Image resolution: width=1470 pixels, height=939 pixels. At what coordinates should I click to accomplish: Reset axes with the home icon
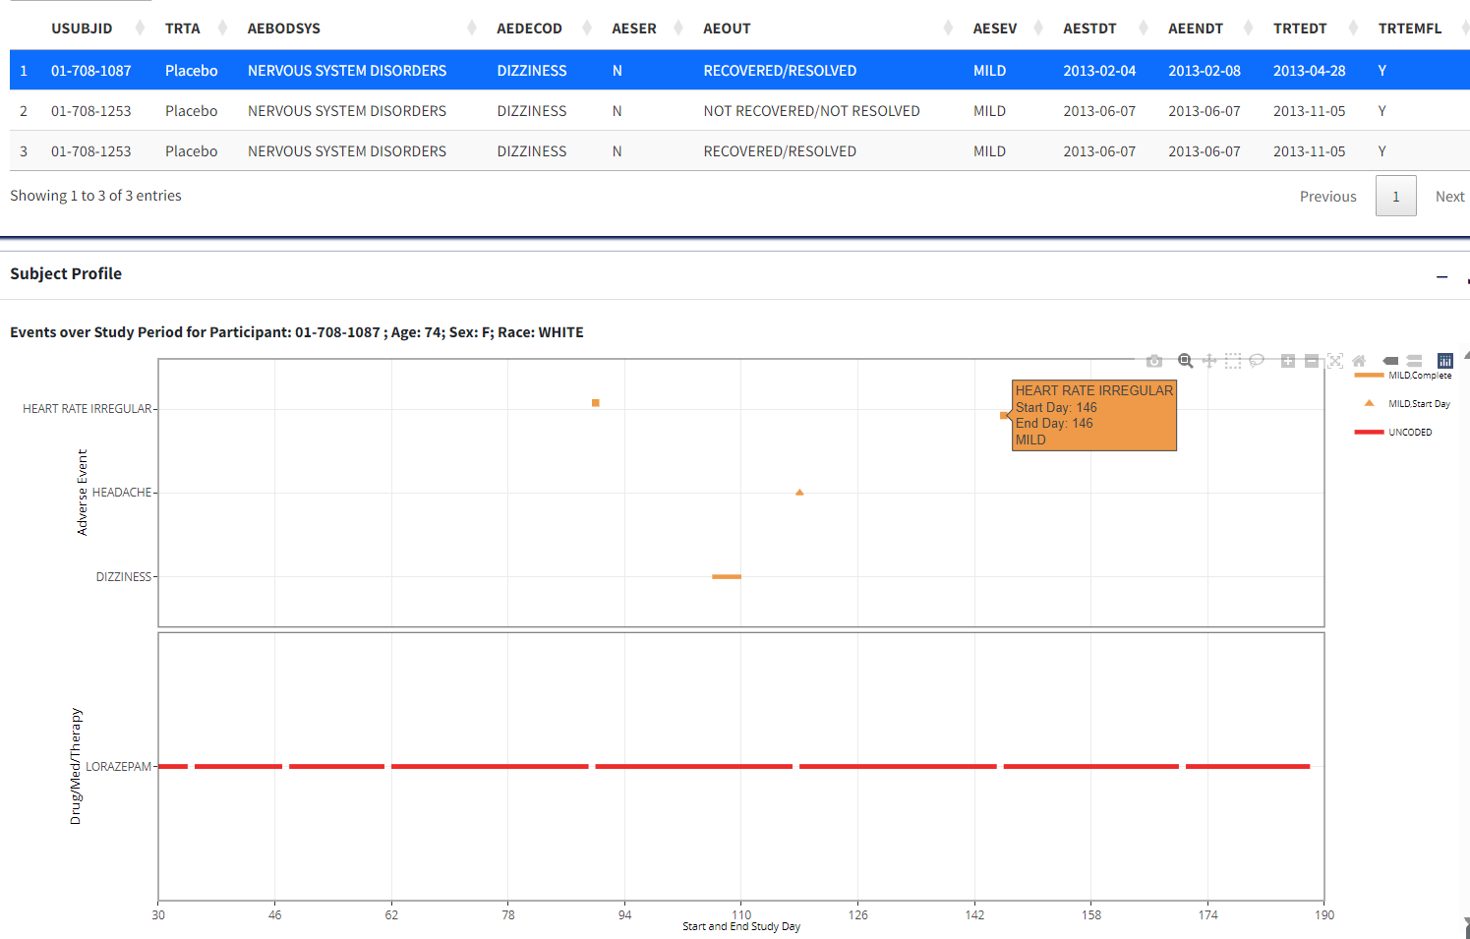coord(1359,361)
